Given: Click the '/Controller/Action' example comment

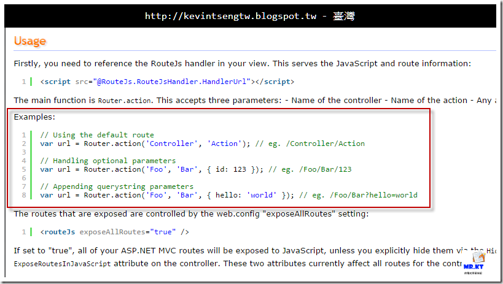Looking at the screenshot, I should pos(310,144).
